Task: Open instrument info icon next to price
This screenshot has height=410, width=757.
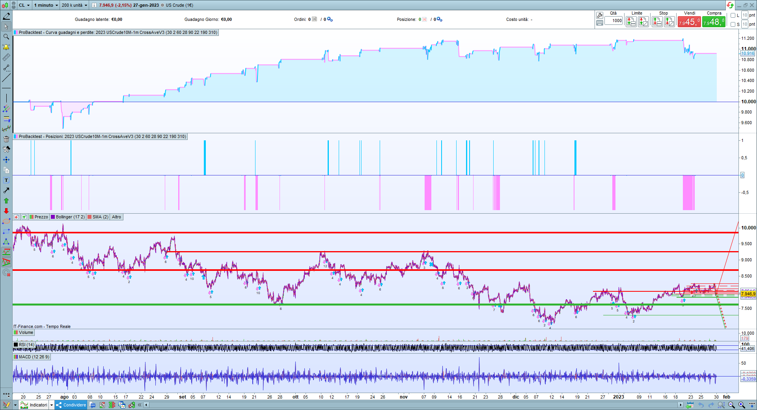Action: (94, 5)
